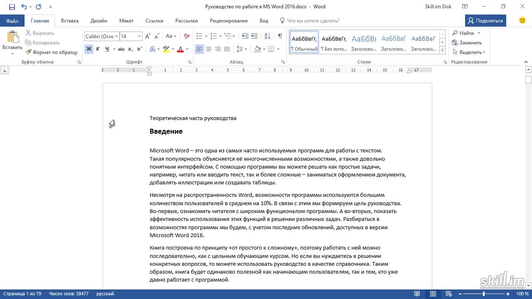The image size is (532, 299).
Task: Toggle strikethrough abc formatting
Action: tap(121, 49)
